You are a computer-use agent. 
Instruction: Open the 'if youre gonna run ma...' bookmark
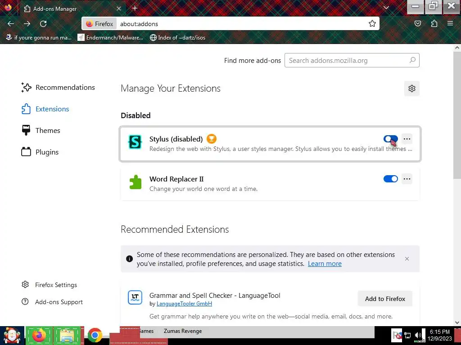pyautogui.click(x=39, y=38)
